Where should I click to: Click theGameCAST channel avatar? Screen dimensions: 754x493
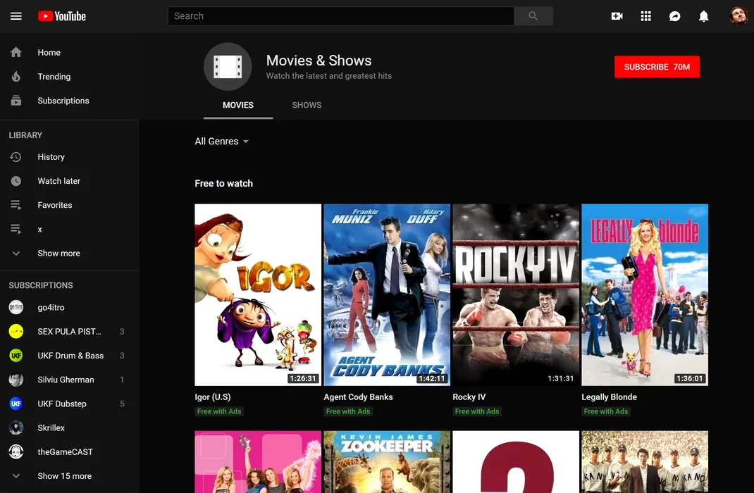16,451
